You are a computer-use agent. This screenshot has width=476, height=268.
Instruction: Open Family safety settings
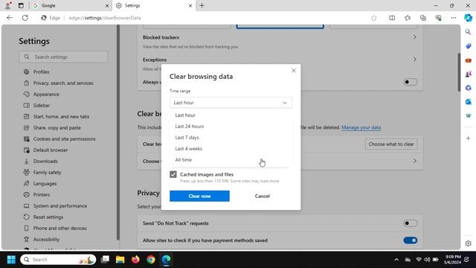click(47, 172)
